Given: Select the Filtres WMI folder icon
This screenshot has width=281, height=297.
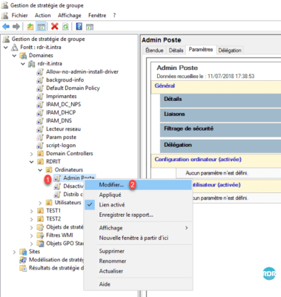Looking at the screenshot, I should (x=40, y=235).
